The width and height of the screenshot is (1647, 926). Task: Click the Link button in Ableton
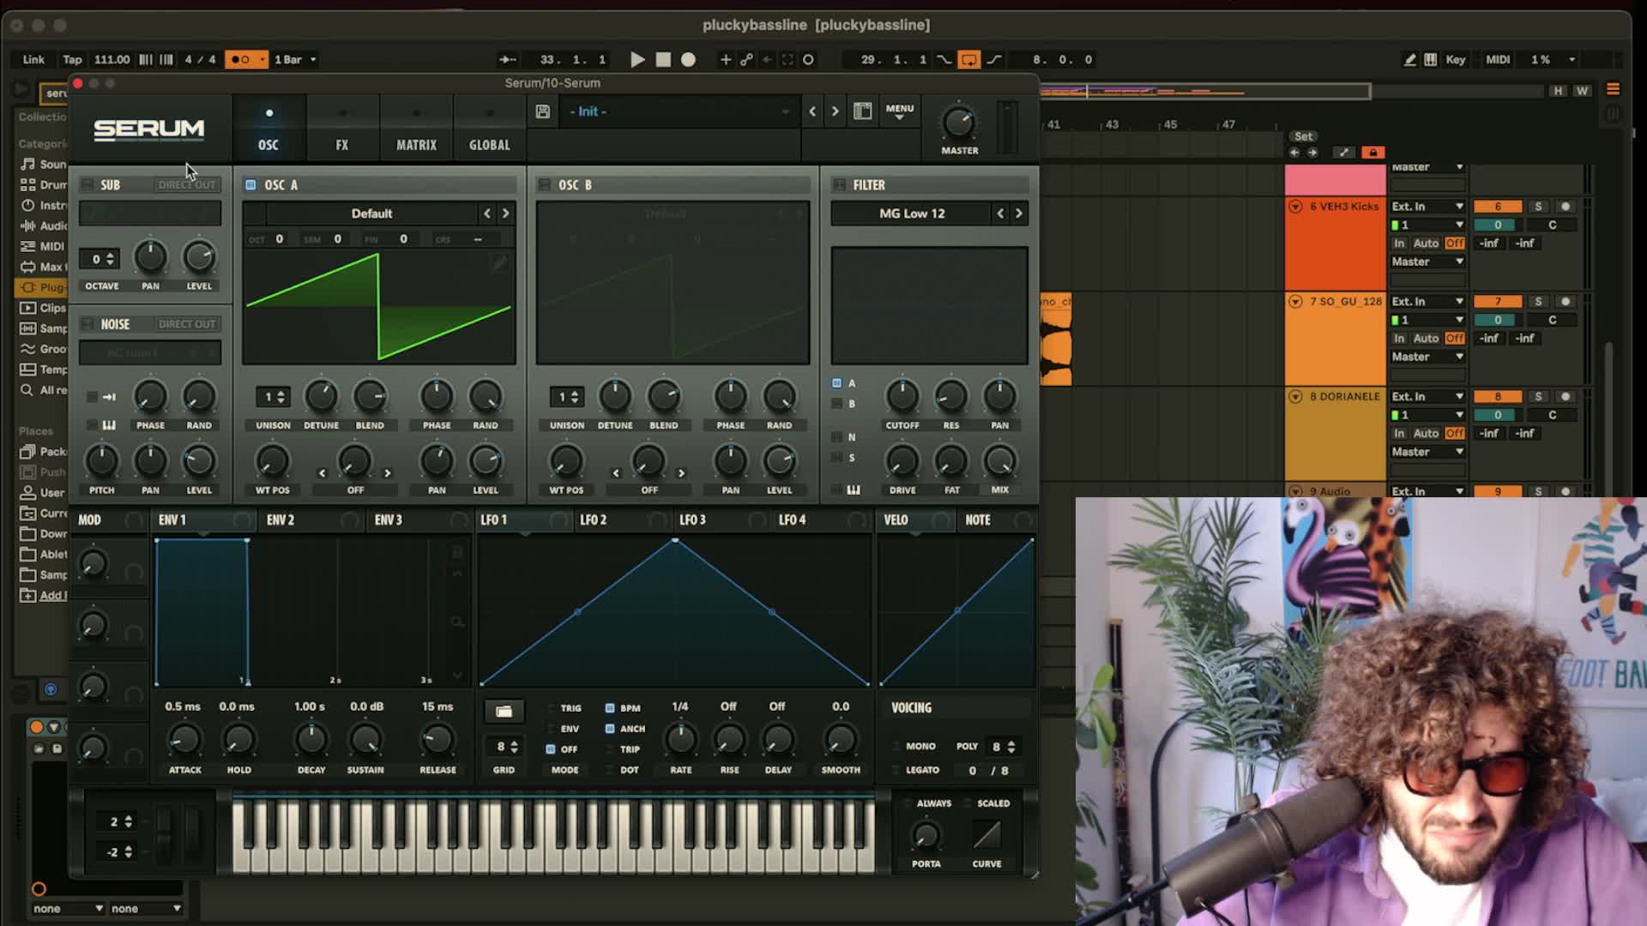[x=33, y=59]
